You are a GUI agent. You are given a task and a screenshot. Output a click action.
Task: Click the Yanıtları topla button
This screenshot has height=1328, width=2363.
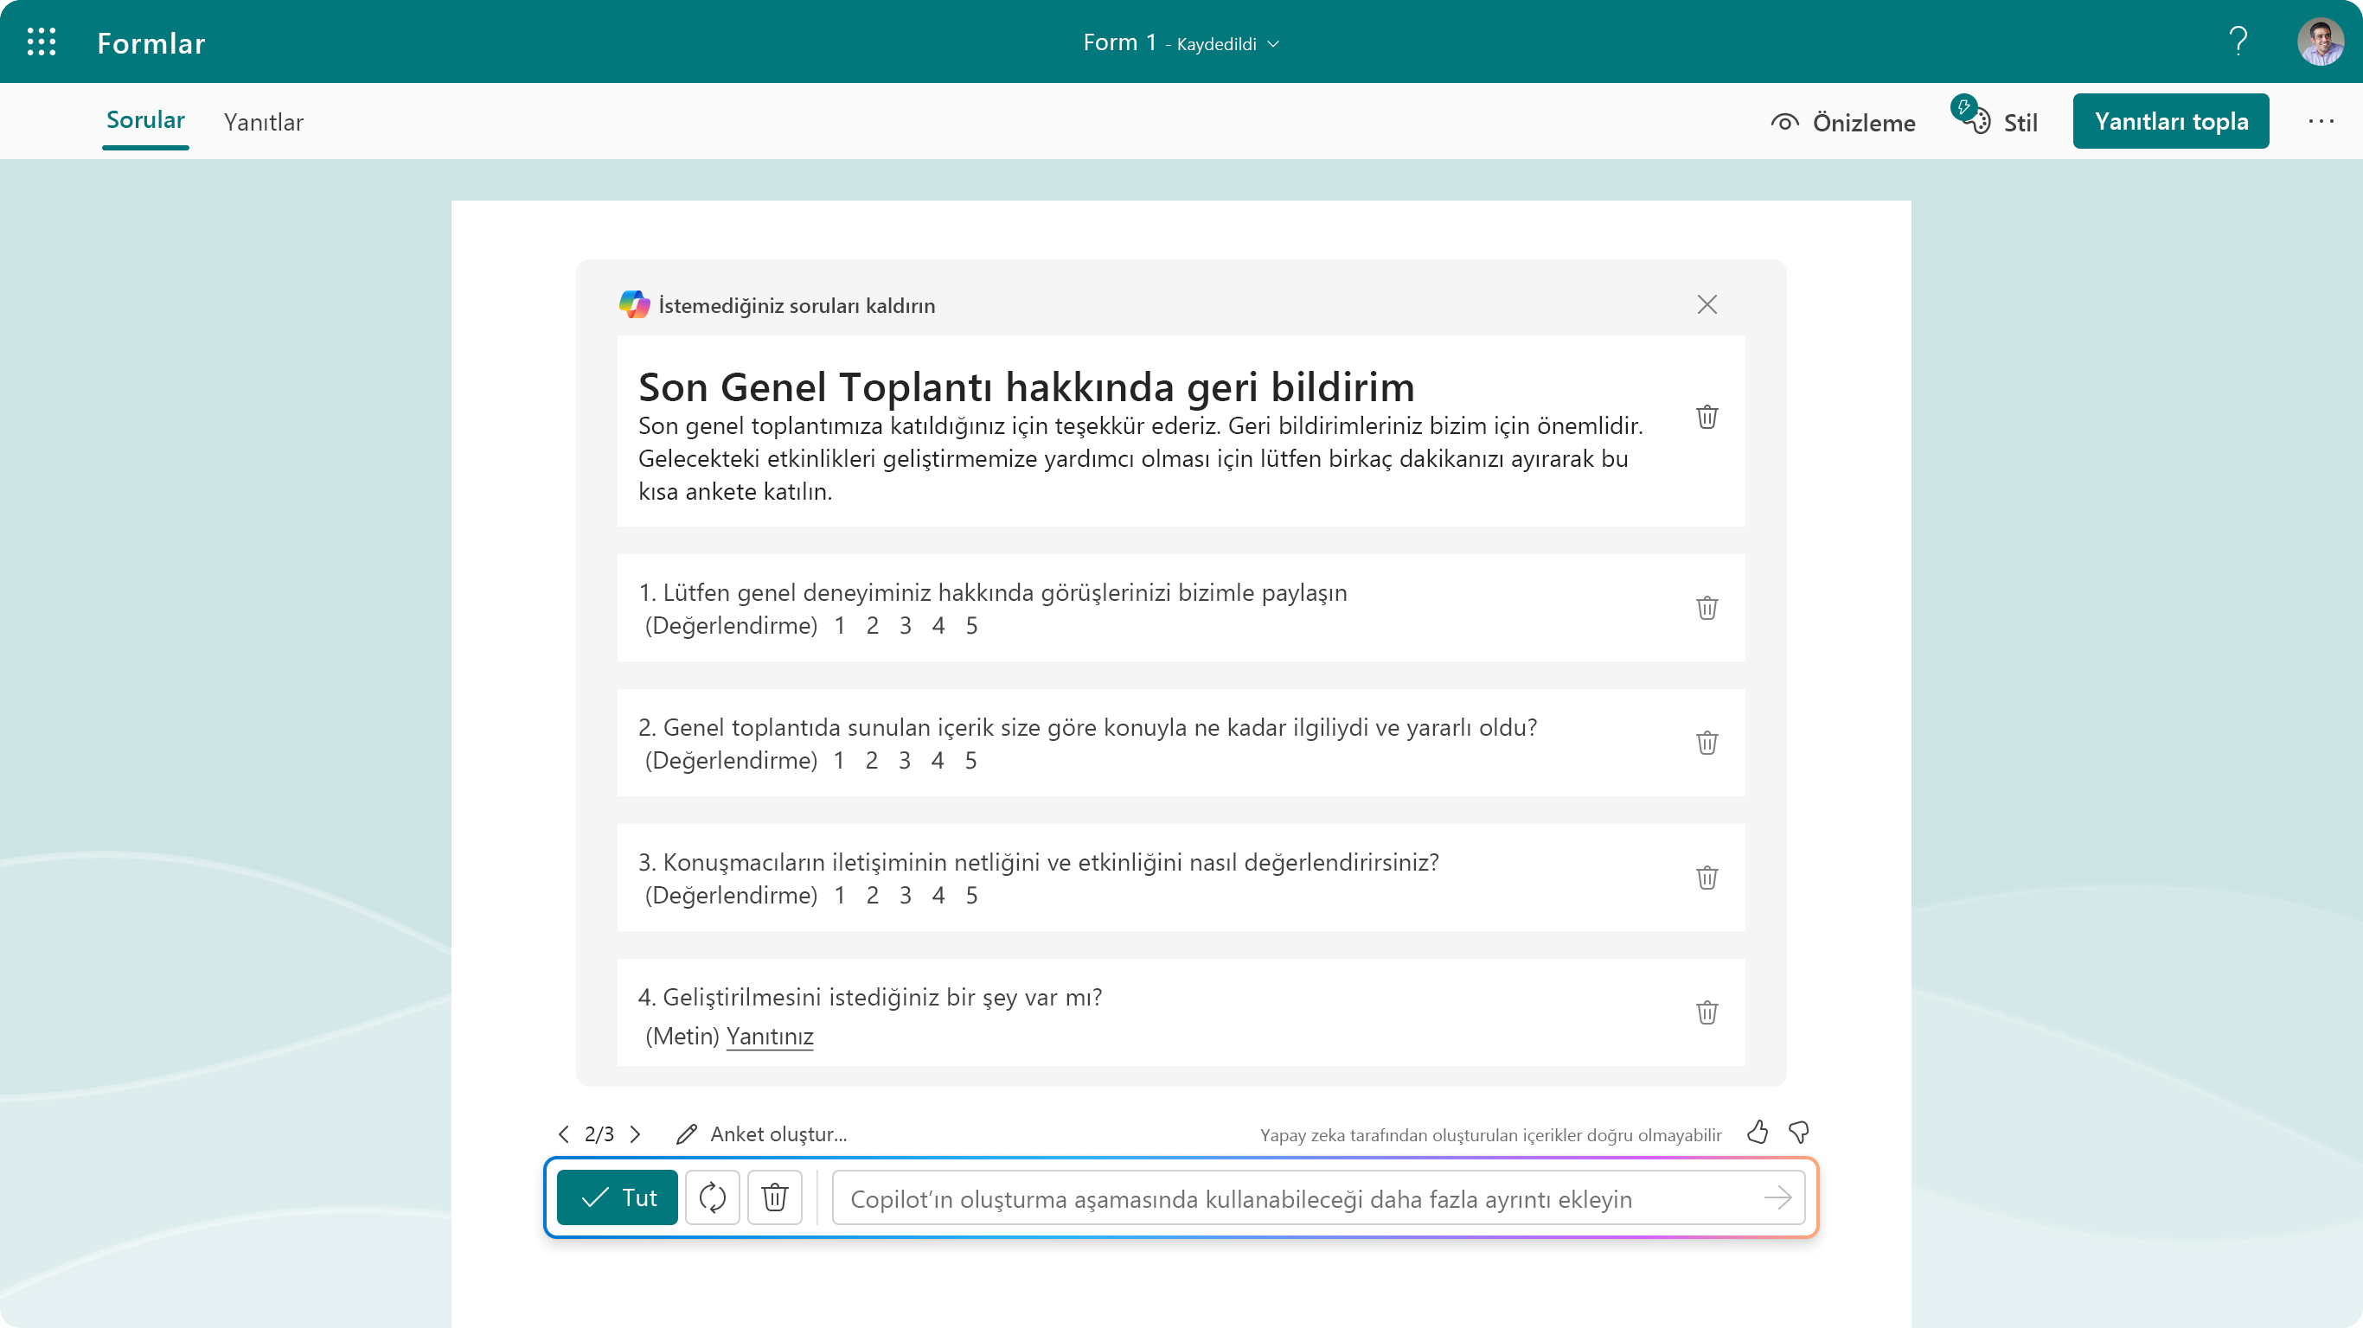tap(2170, 121)
